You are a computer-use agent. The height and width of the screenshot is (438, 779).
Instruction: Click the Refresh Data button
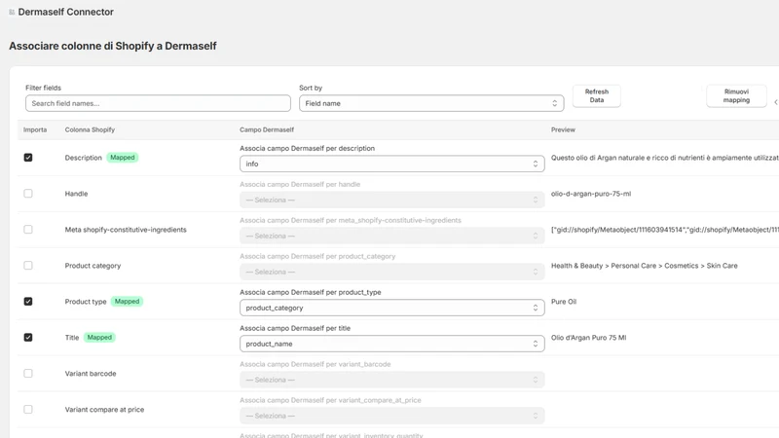[597, 95]
